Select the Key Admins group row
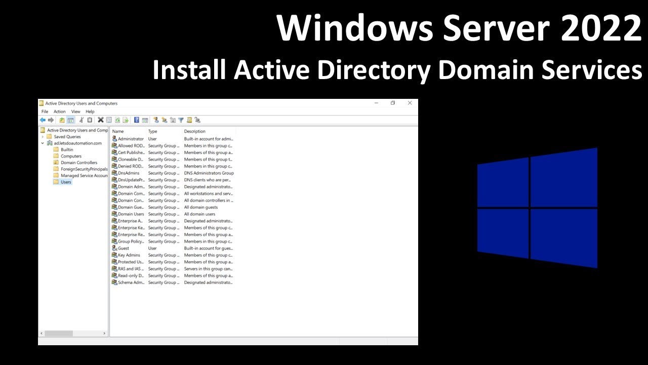 point(172,255)
